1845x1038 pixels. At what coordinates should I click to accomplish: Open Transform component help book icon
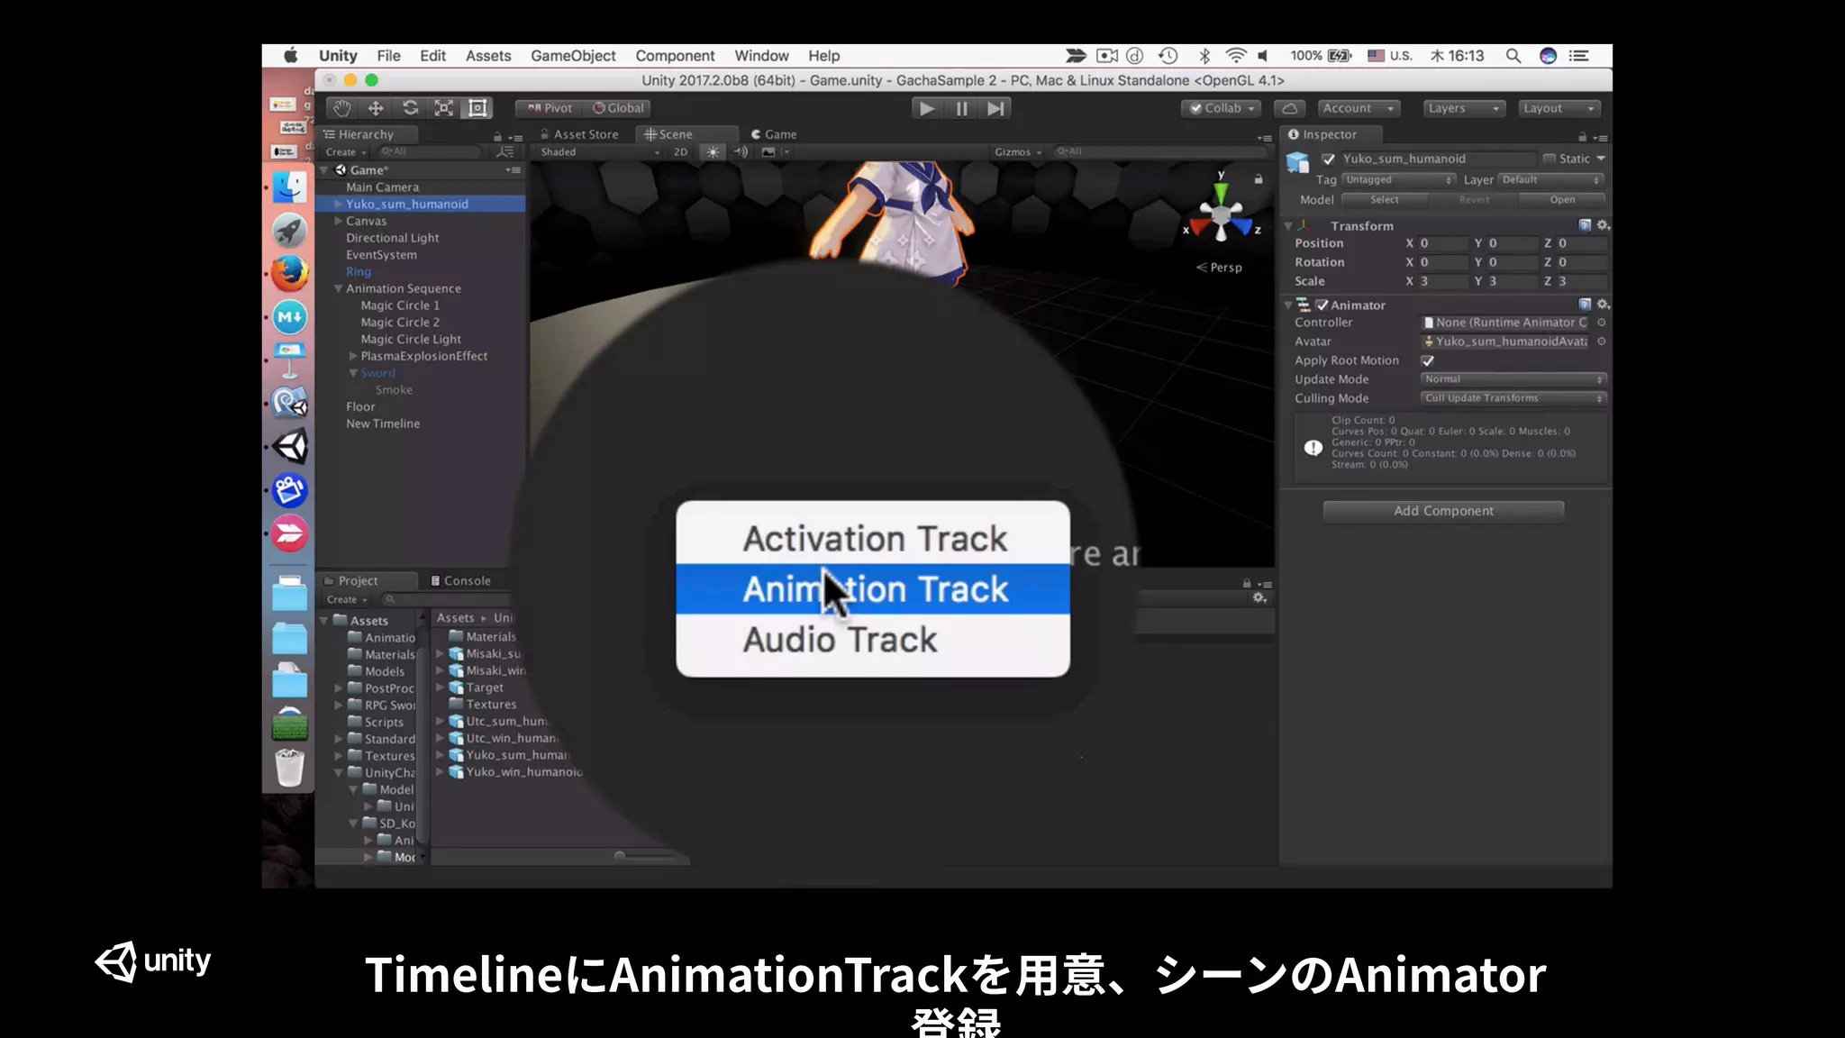1585,225
